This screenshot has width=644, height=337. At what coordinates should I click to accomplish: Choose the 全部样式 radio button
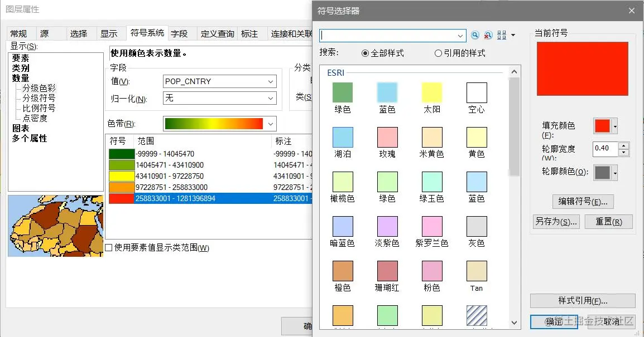(365, 53)
